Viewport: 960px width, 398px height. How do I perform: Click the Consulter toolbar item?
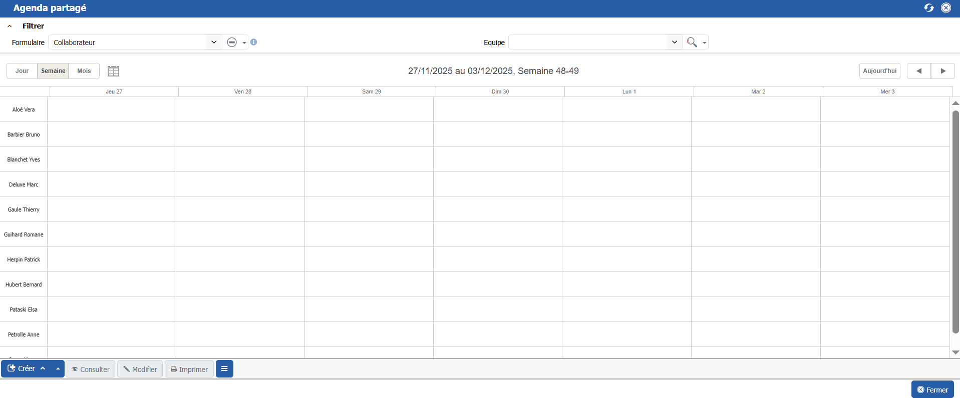coord(91,369)
